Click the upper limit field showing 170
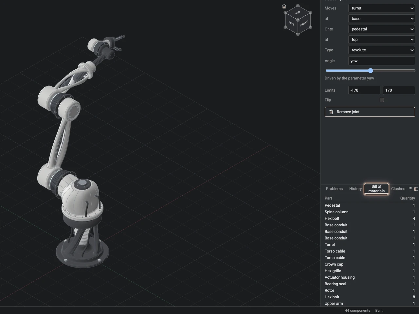 click(x=399, y=90)
